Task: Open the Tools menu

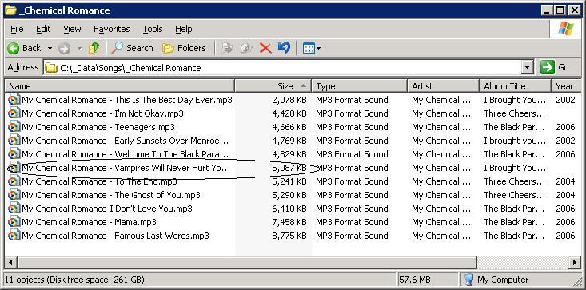Action: coord(153,29)
